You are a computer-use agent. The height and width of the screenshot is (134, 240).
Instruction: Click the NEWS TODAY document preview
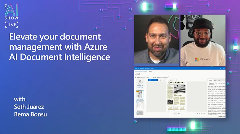(x=176, y=96)
